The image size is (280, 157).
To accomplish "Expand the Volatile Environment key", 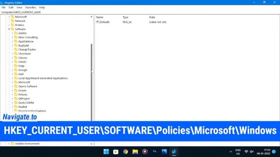I will pyautogui.click(x=9, y=143).
